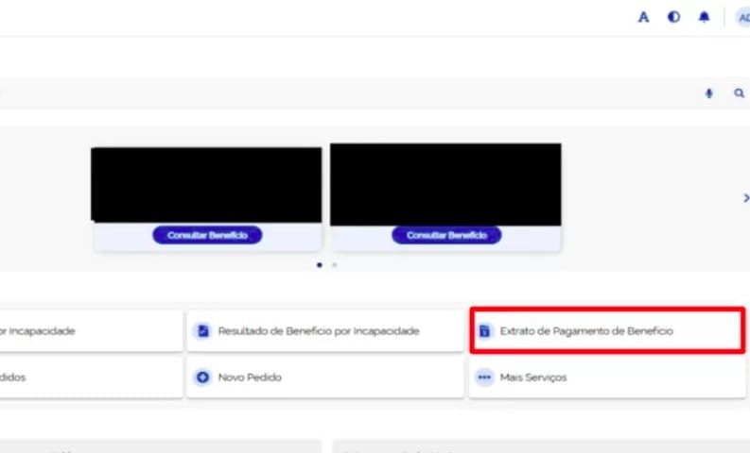The height and width of the screenshot is (453, 750).
Task: Open the notifications bell
Action: [x=704, y=17]
